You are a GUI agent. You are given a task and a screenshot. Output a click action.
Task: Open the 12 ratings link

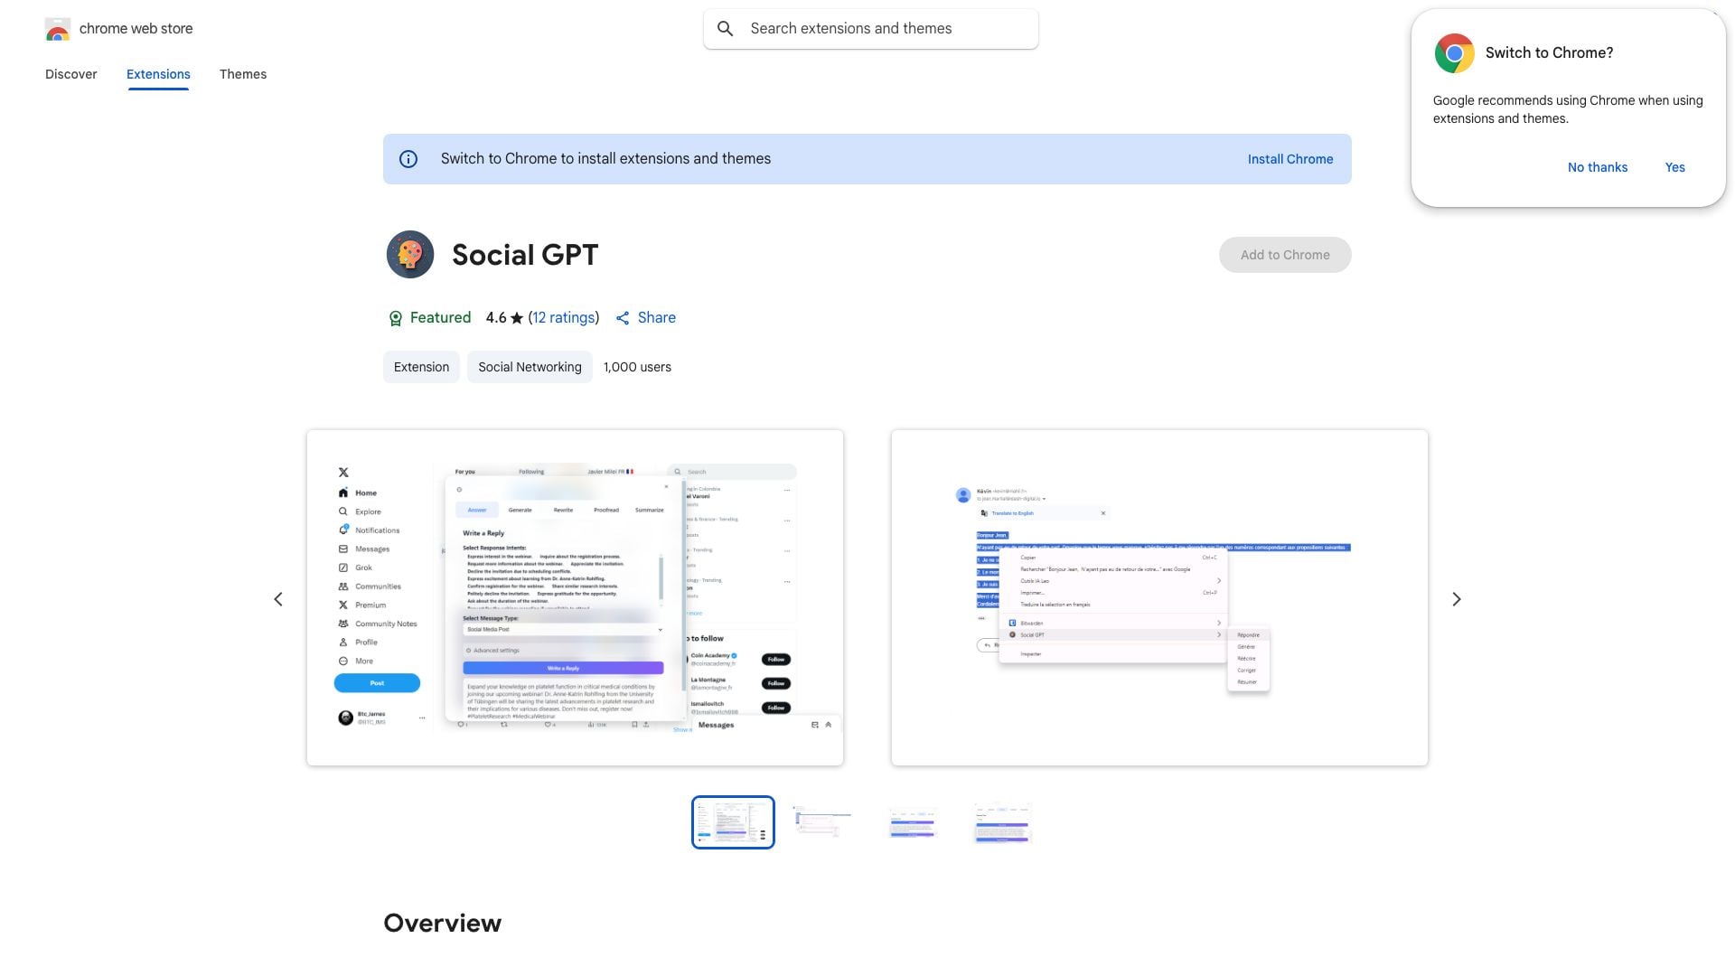pyautogui.click(x=563, y=318)
